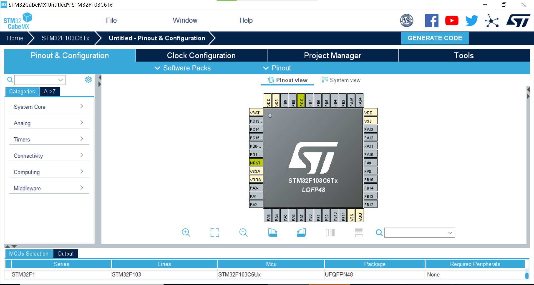Switch to System view
Viewport: 534px width, 285px height.
(341, 80)
